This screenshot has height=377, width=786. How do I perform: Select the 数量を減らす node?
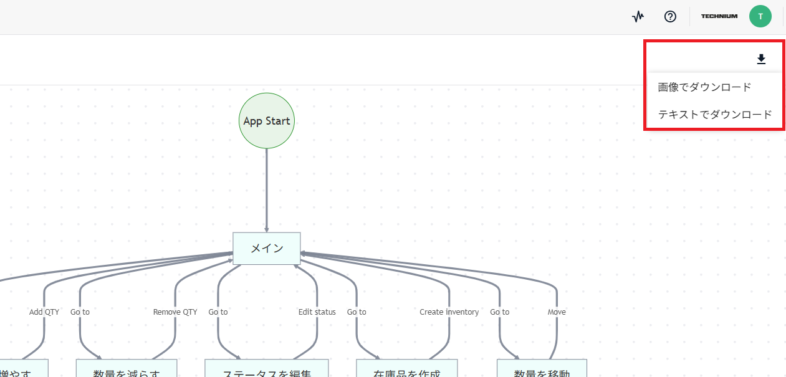[127, 369]
